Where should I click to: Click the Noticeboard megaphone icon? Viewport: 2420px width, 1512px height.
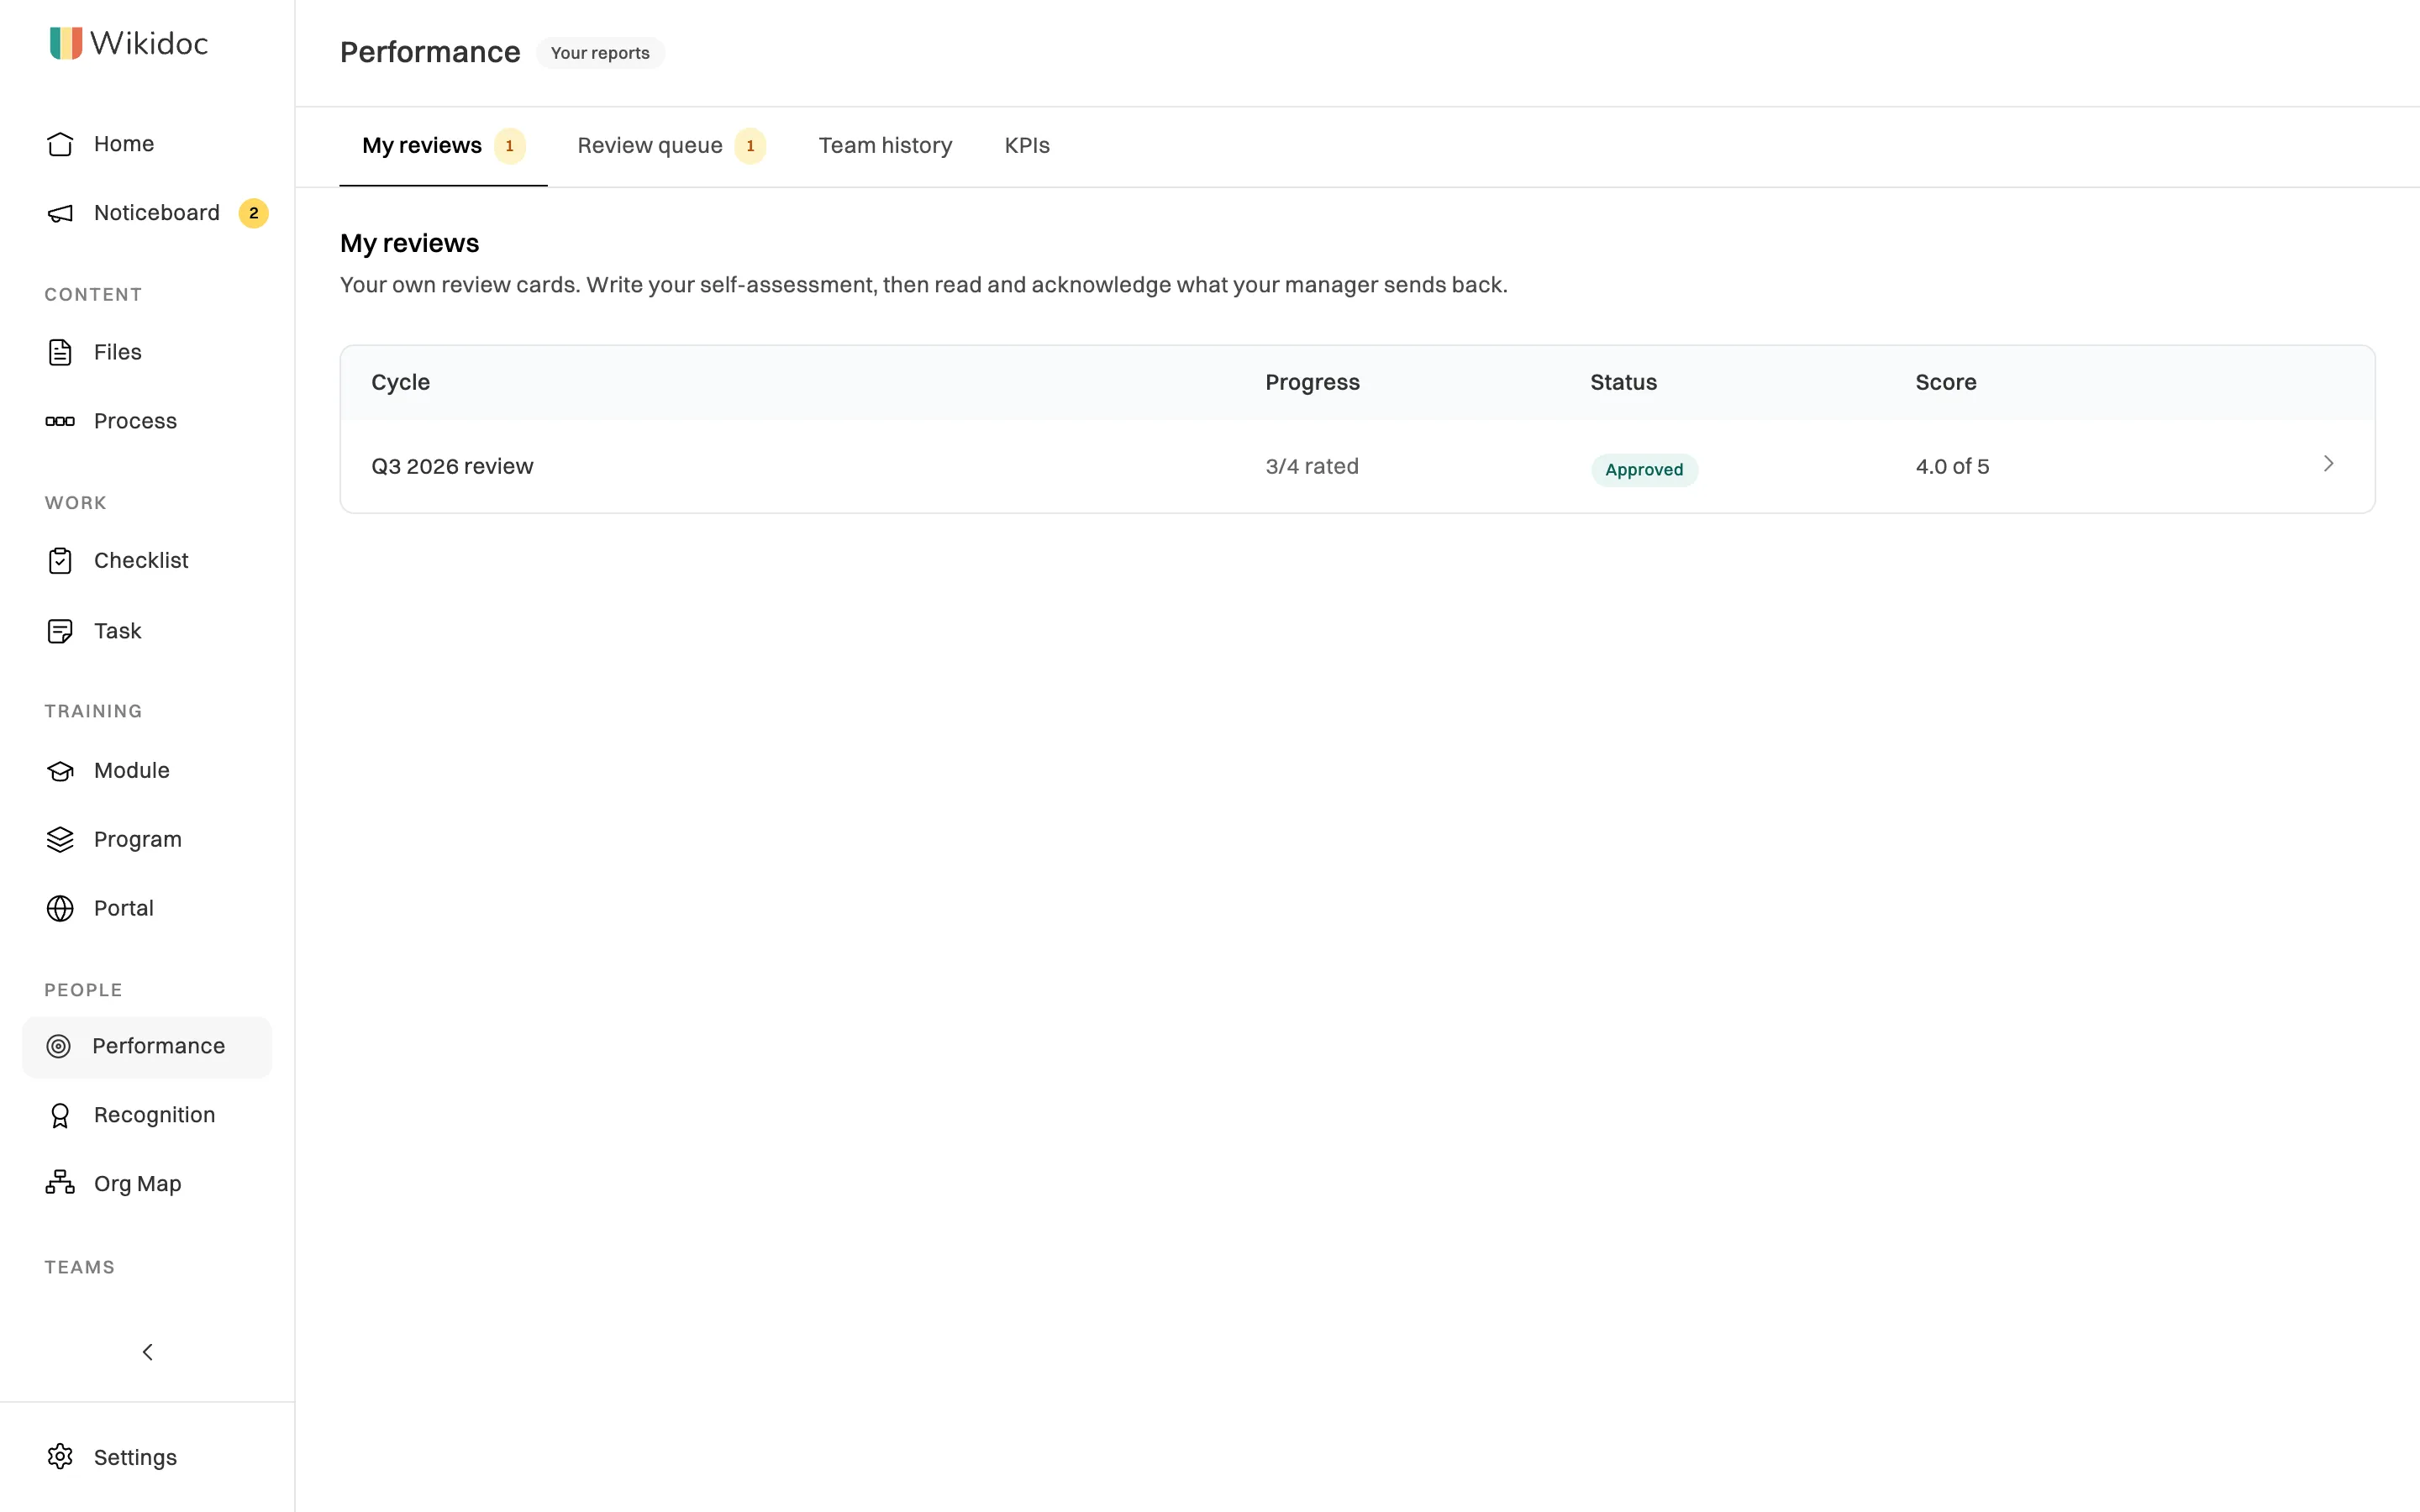[60, 213]
